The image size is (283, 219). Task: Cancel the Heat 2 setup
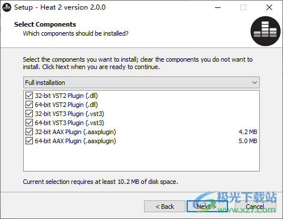click(x=255, y=207)
